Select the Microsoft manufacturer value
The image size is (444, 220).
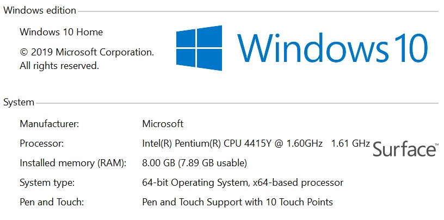pos(163,124)
